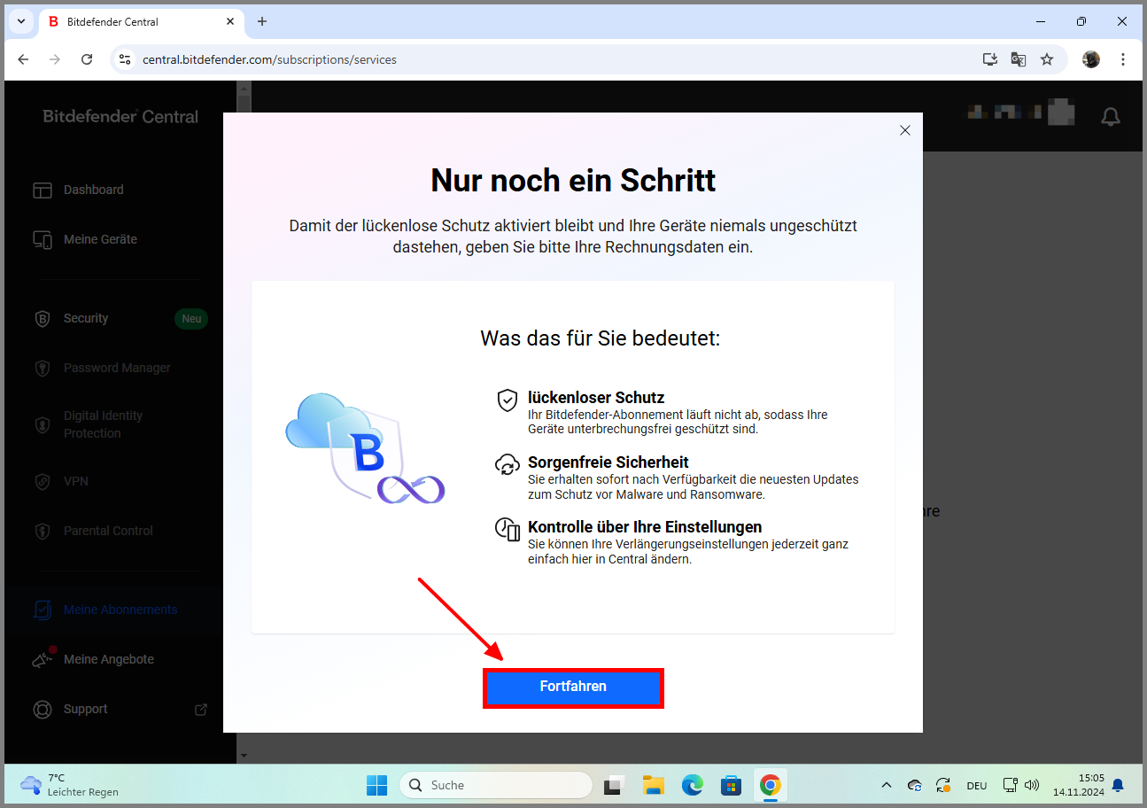Click 'Kontrolle über Ihre Einstellungen' heading

(645, 526)
